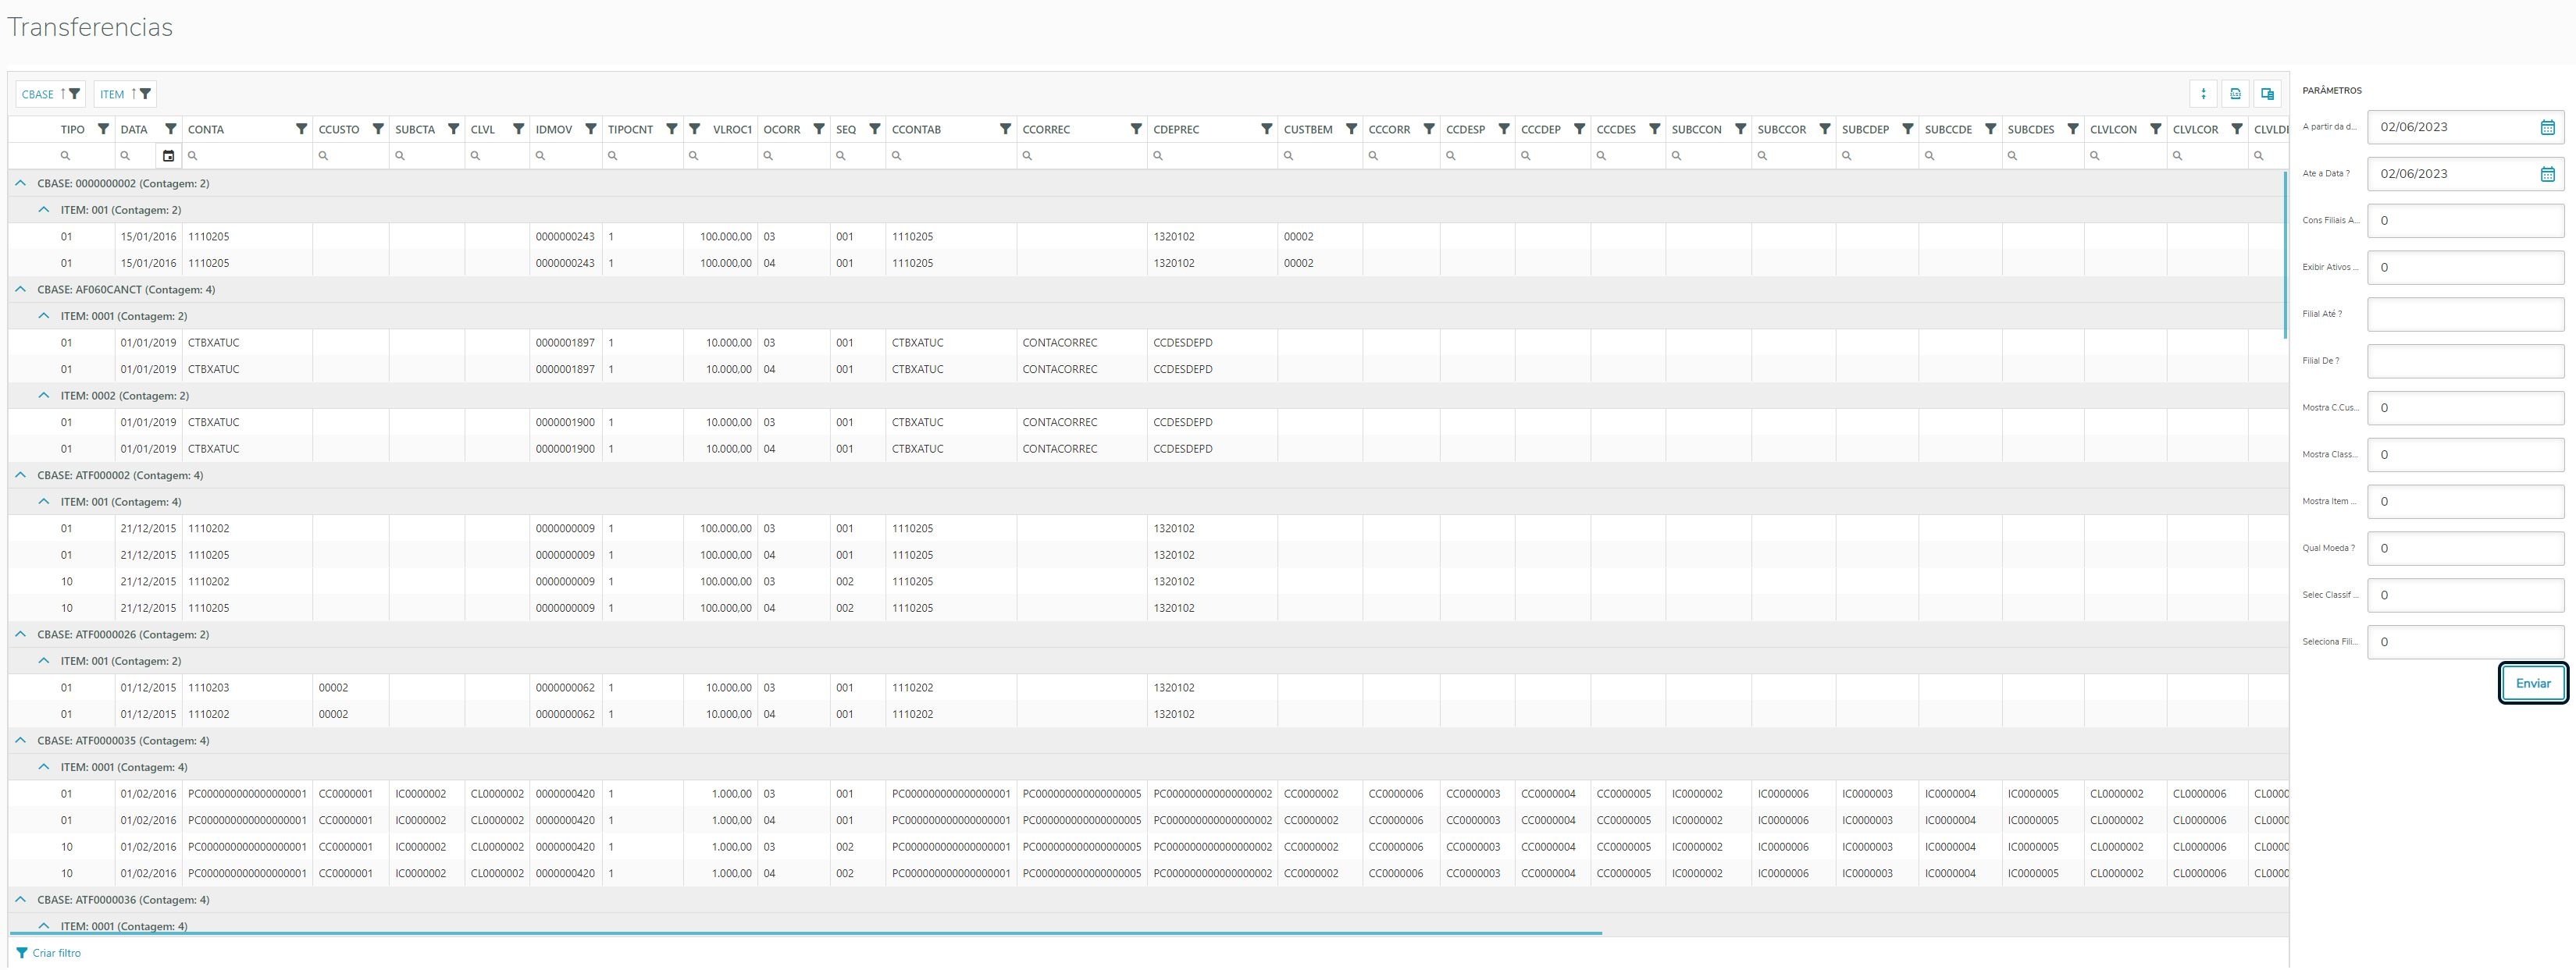Sort by the ITEM grouping chip
The height and width of the screenshot is (970, 2576).
tap(112, 94)
